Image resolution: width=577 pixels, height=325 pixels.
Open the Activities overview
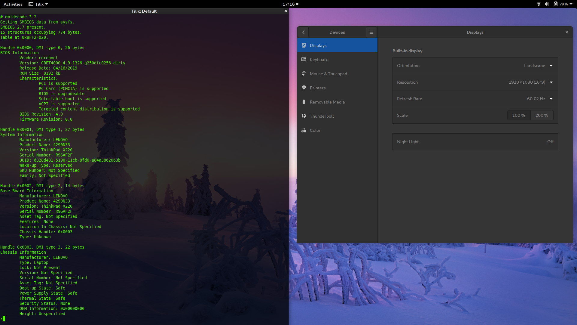pos(13,4)
